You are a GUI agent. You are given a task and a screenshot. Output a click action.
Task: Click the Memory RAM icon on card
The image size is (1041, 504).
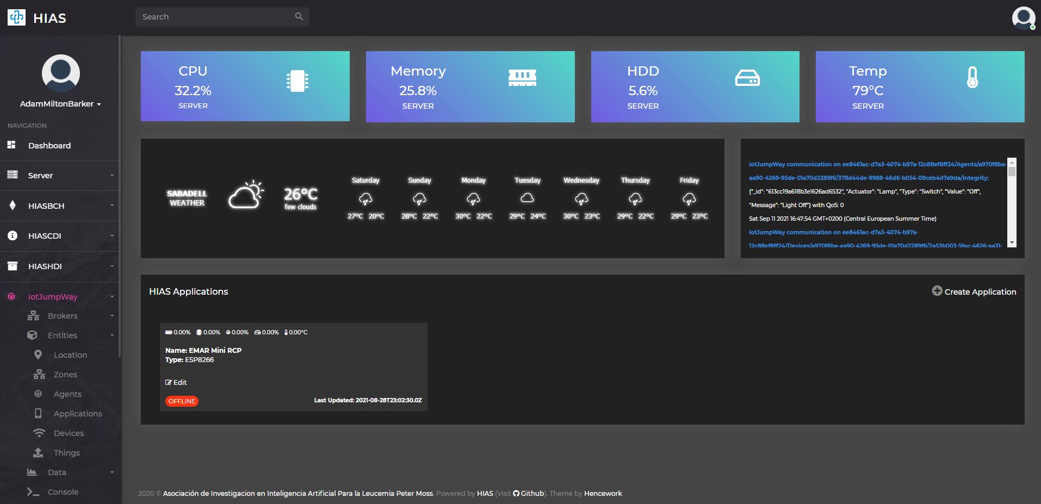coord(522,78)
